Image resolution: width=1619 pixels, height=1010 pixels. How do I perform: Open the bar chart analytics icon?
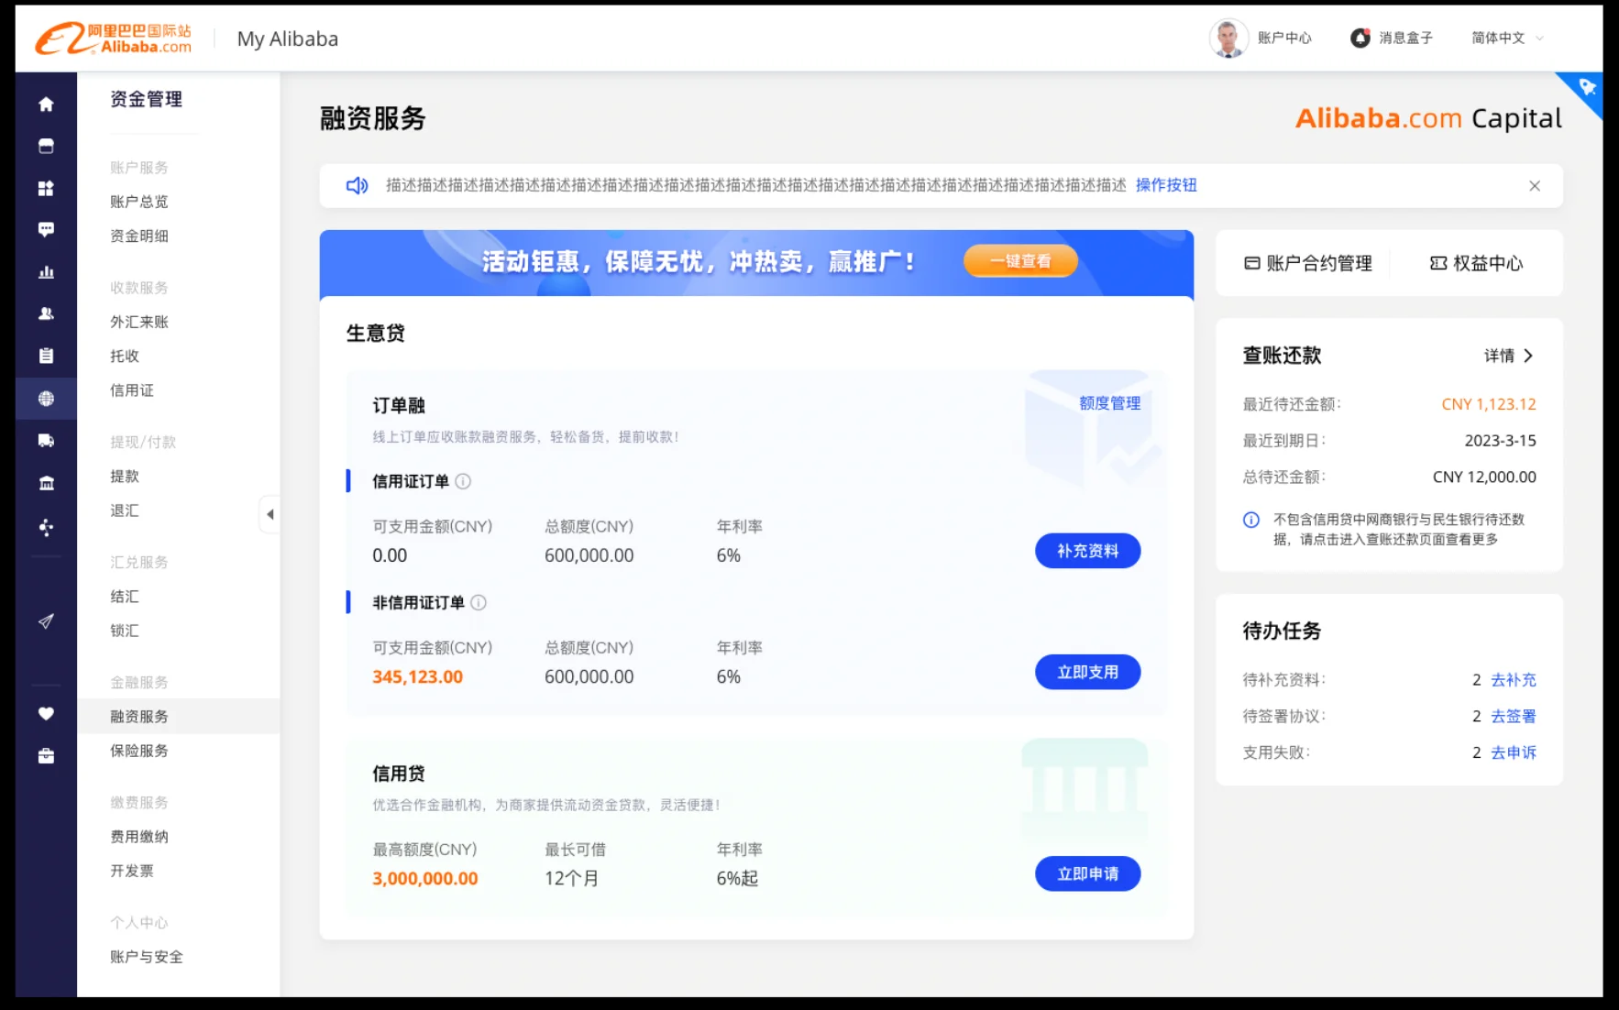pyautogui.click(x=46, y=272)
